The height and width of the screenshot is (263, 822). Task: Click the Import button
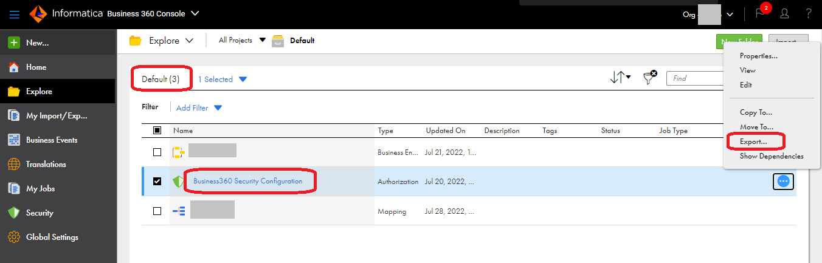789,42
